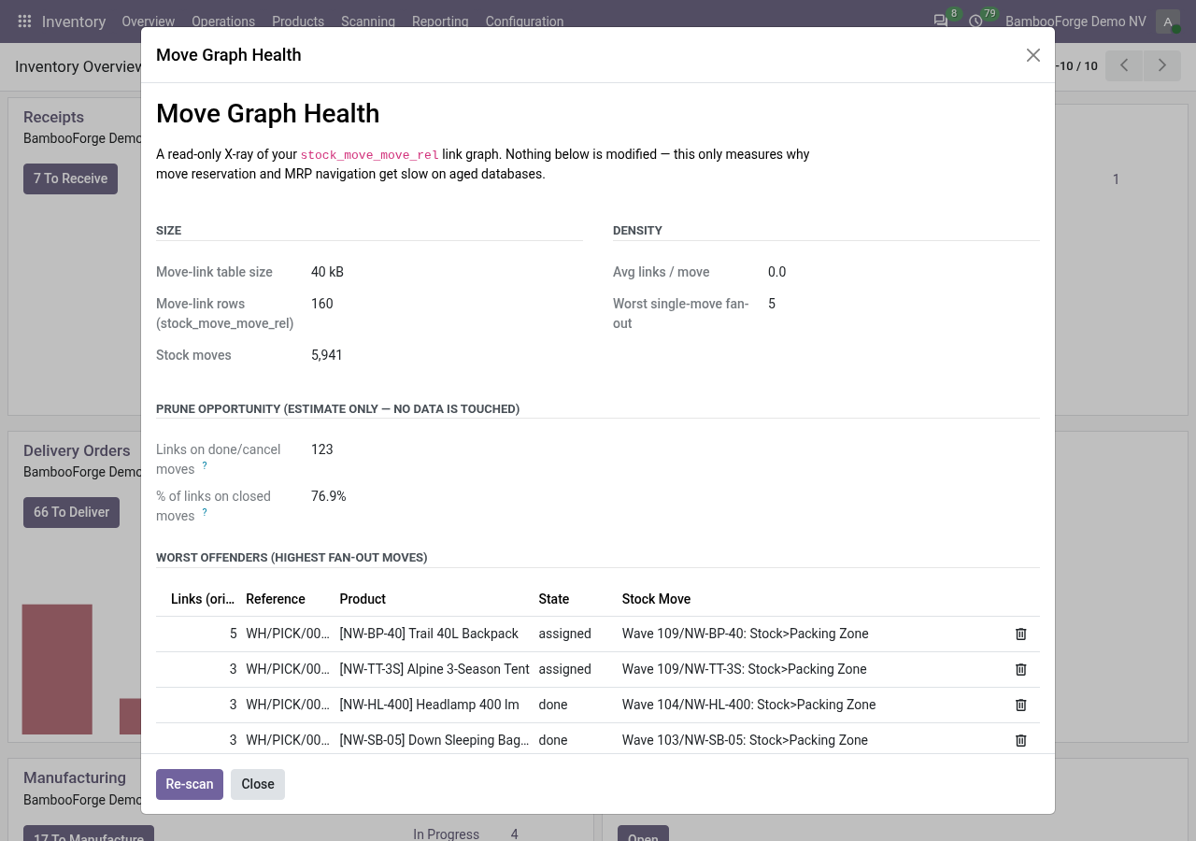
Task: Open the Reporting menu
Action: point(440,21)
